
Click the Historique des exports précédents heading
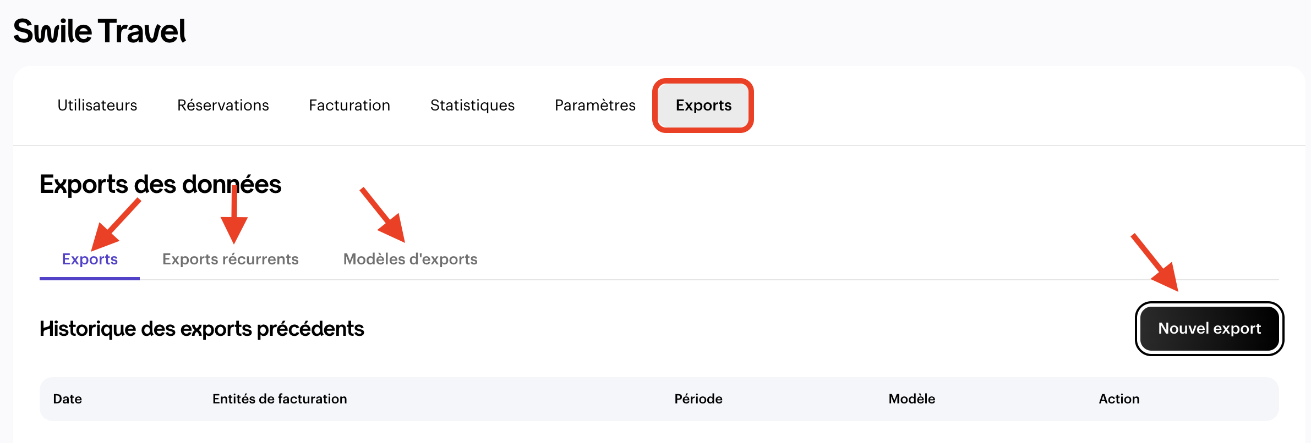click(x=201, y=329)
